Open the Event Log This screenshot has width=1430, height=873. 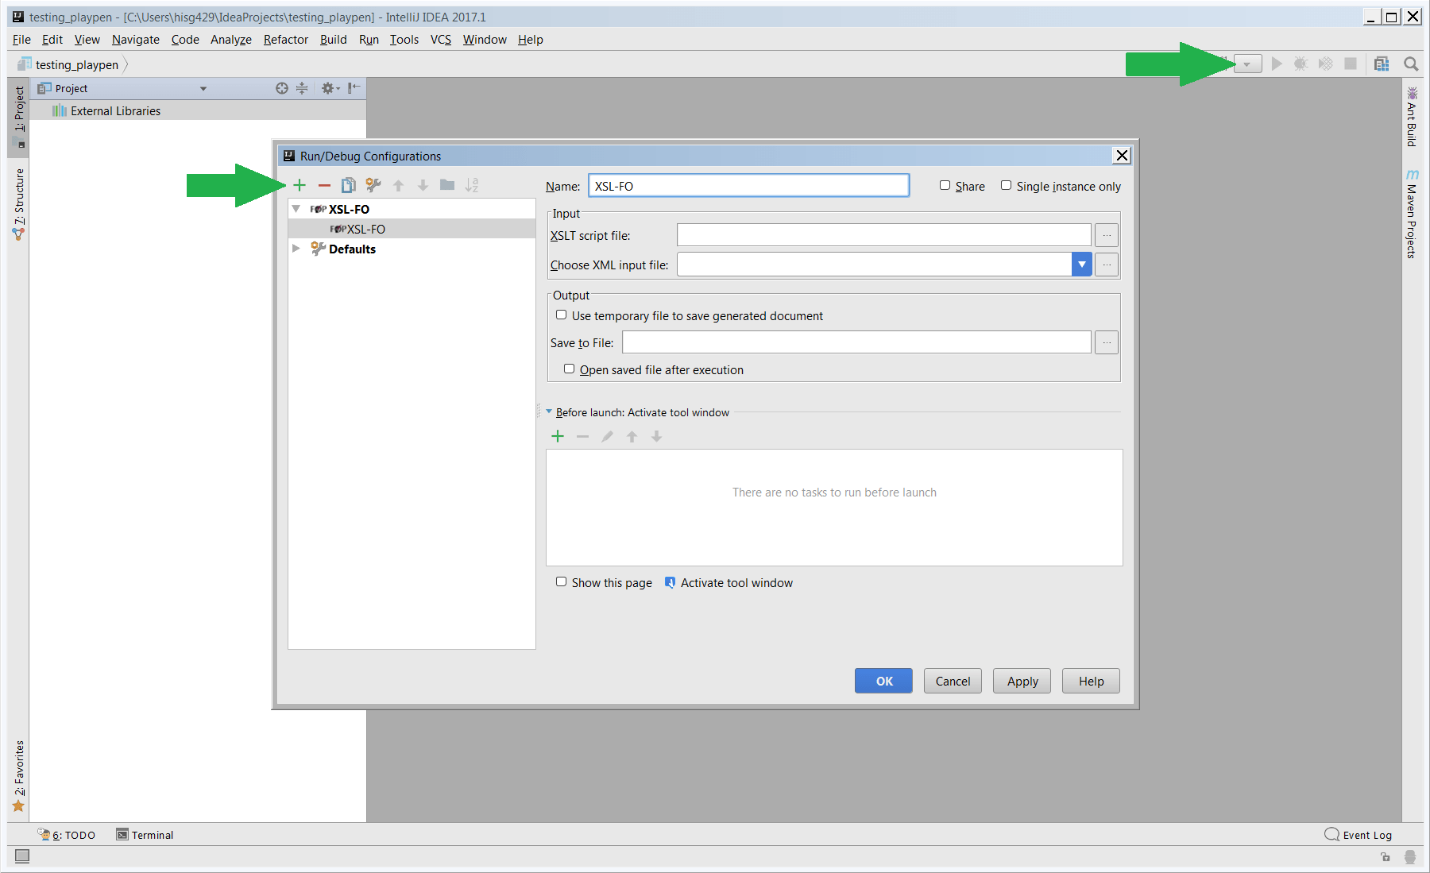[x=1358, y=835]
